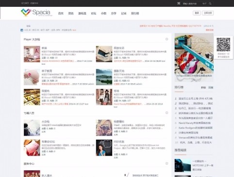Click the red announcement link mentioning QQ
The image size is (234, 177).
170,26
